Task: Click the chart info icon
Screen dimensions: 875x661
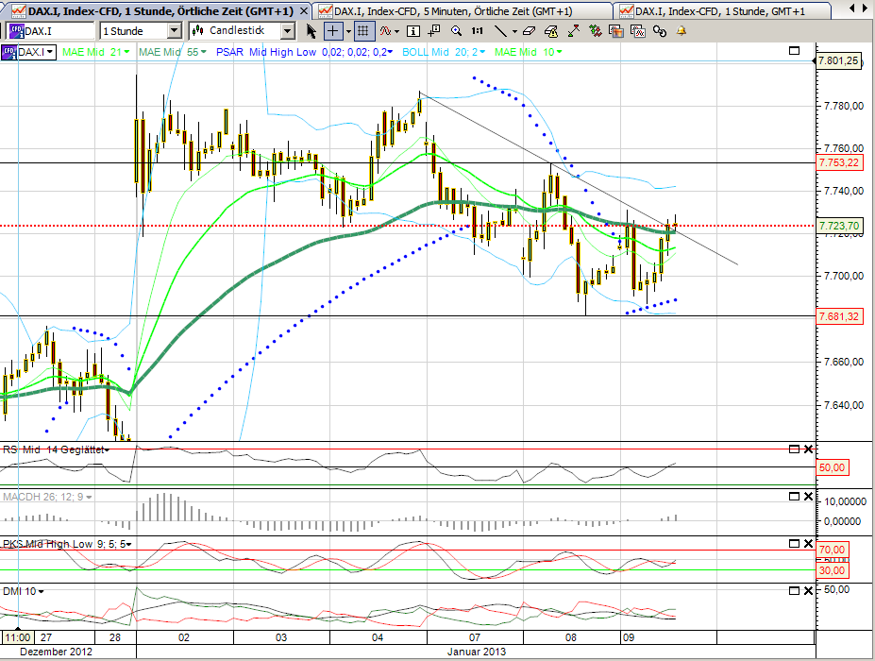Action: click(412, 31)
